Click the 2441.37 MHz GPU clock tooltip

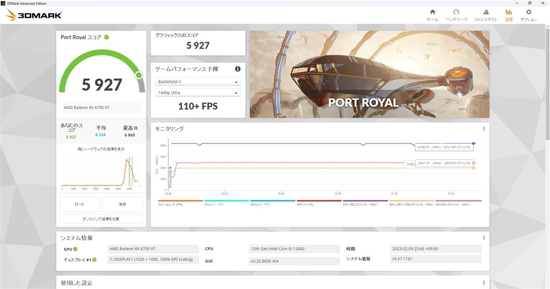[444, 163]
